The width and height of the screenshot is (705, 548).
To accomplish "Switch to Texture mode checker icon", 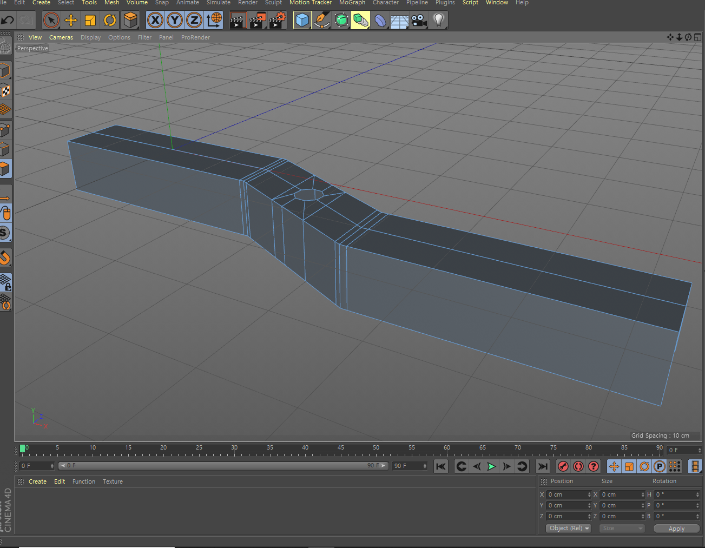I will tap(5, 90).
